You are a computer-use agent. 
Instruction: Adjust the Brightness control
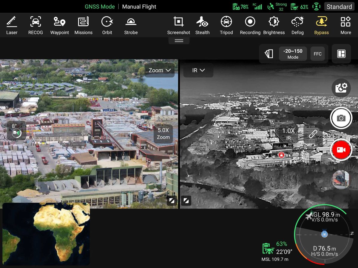pyautogui.click(x=274, y=25)
